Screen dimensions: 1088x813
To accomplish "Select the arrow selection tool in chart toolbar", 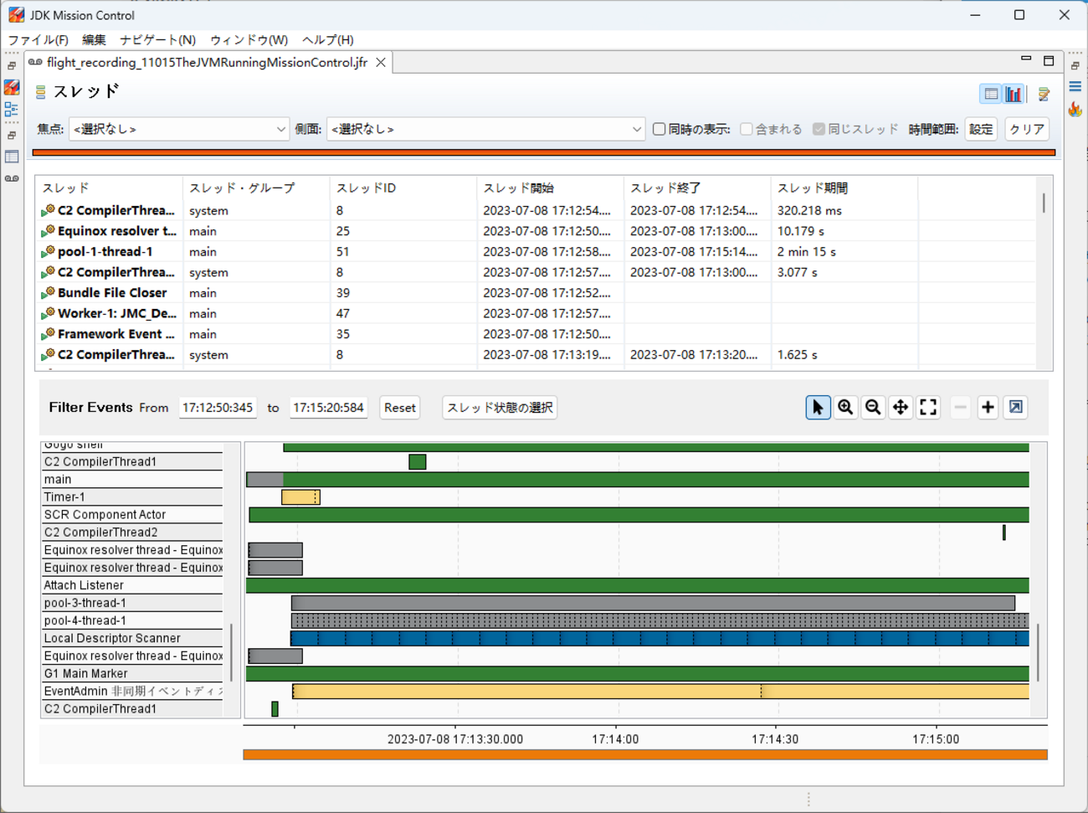I will click(818, 408).
